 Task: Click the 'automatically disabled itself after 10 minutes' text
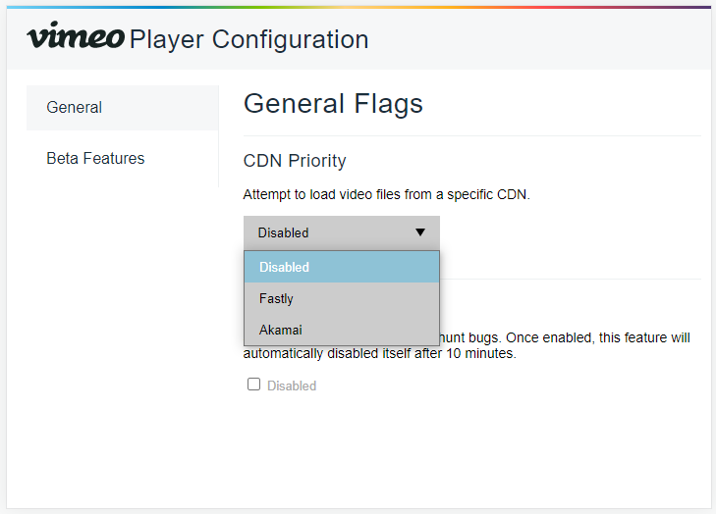click(x=379, y=353)
